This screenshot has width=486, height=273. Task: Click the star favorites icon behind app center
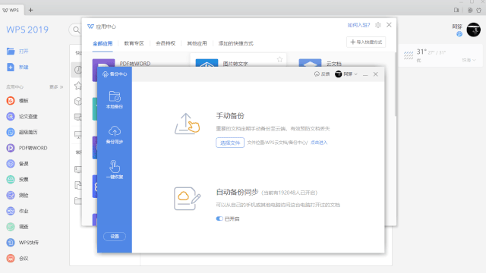coord(77,86)
